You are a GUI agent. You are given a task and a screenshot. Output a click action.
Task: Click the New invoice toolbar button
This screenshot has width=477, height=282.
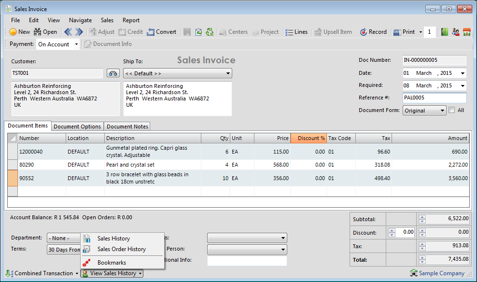19,32
